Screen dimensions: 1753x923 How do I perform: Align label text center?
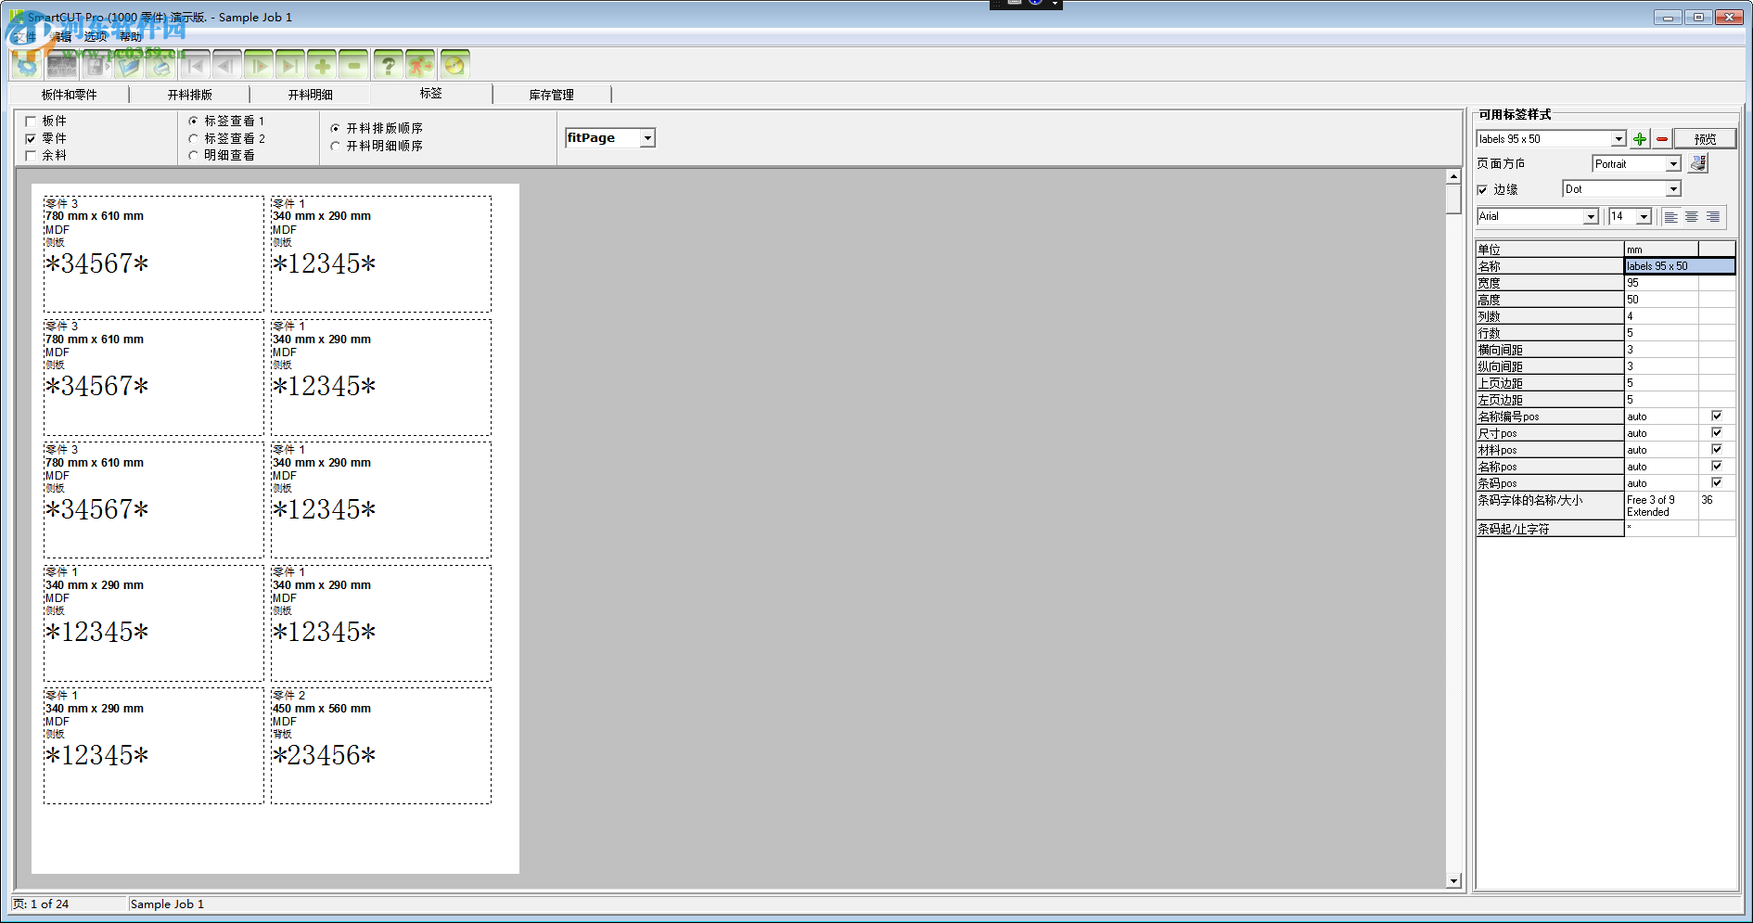click(x=1692, y=216)
